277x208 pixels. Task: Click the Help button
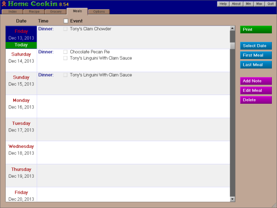click(223, 4)
